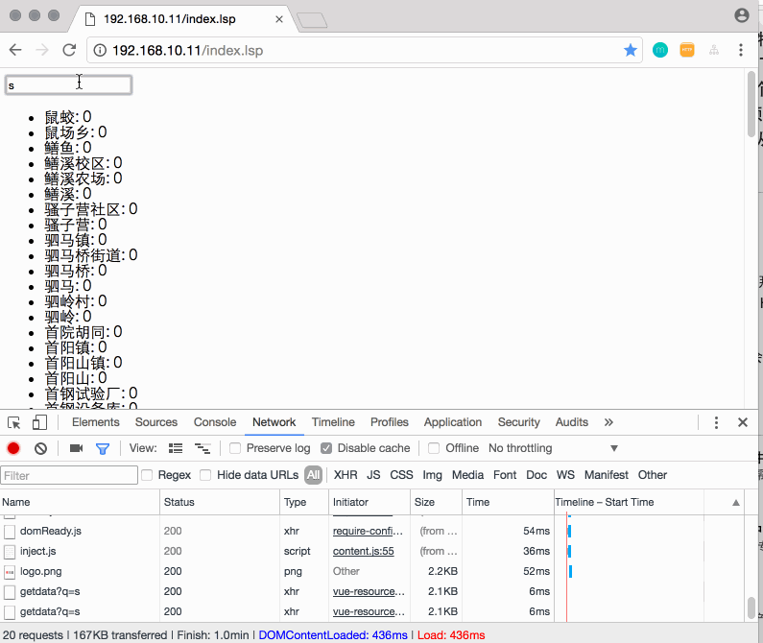The height and width of the screenshot is (643, 763).
Task: Toggle the capture screenshots camera icon
Action: (77, 448)
